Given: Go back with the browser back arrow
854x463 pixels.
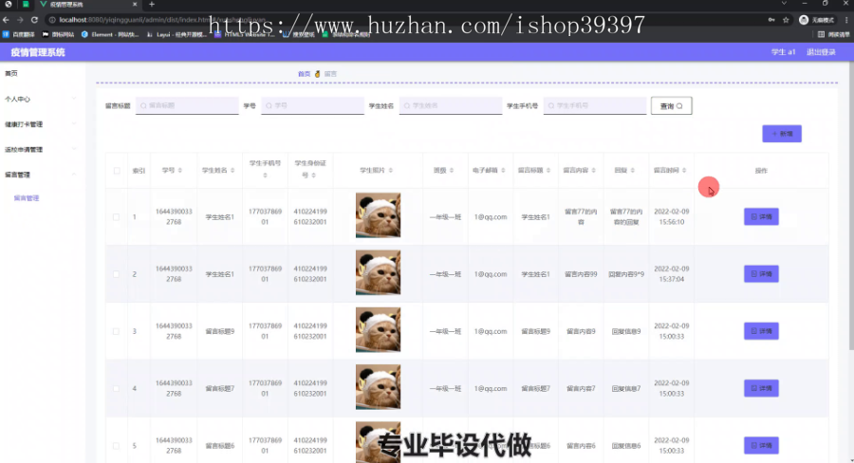Looking at the screenshot, I should coord(6,20).
